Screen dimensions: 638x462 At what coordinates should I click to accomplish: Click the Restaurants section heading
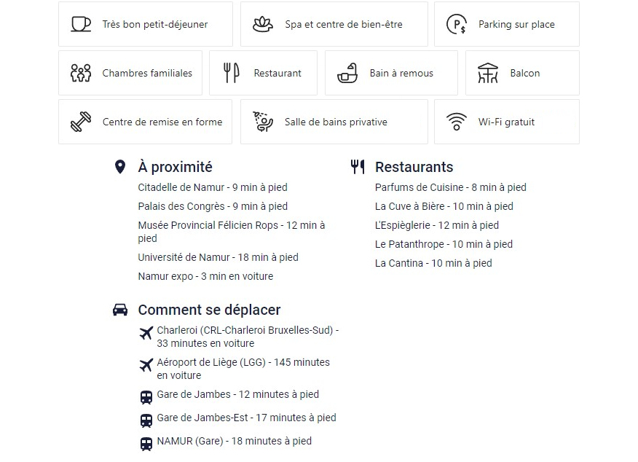[414, 167]
